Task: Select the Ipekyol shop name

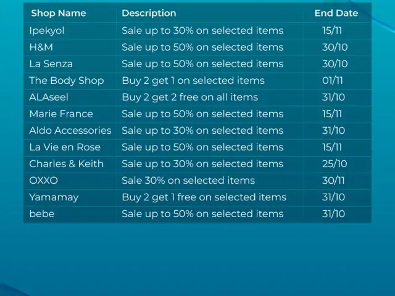Action: [47, 31]
